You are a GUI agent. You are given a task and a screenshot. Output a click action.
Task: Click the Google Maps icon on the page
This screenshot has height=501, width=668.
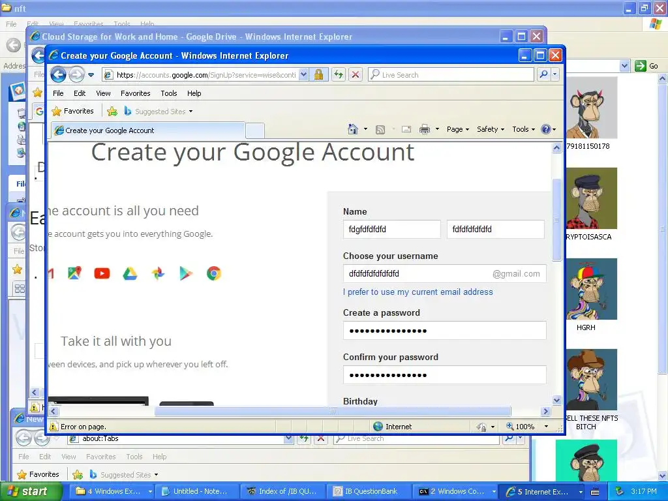pyautogui.click(x=74, y=273)
